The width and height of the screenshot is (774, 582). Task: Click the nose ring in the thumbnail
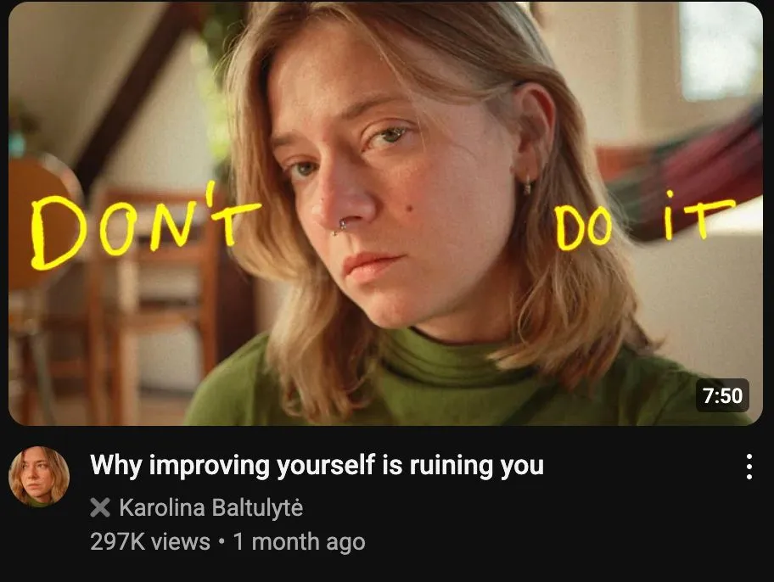point(340,227)
